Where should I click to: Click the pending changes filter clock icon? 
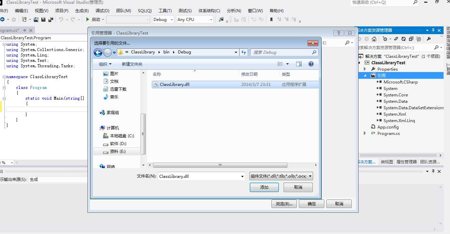tap(385, 39)
